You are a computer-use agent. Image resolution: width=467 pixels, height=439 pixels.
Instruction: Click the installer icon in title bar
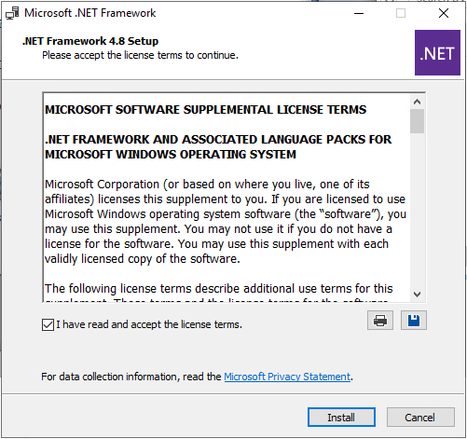(x=12, y=13)
